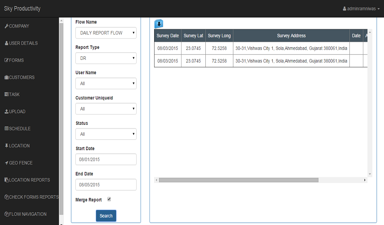Click the Survey Date column header
Viewport: 384px width, 225px height.
click(168, 36)
